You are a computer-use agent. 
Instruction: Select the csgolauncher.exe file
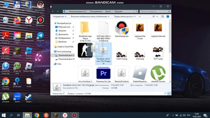pos(158,29)
